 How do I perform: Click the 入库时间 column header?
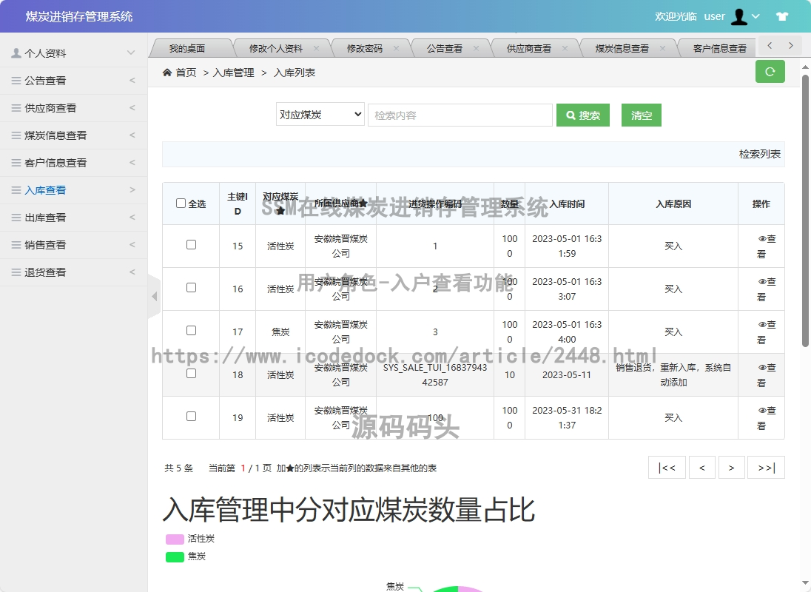coord(567,203)
